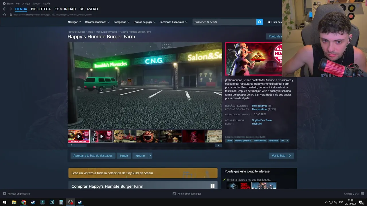Open the Amigos y chat icon
Viewport: 367px width, 206px height.
362,194
